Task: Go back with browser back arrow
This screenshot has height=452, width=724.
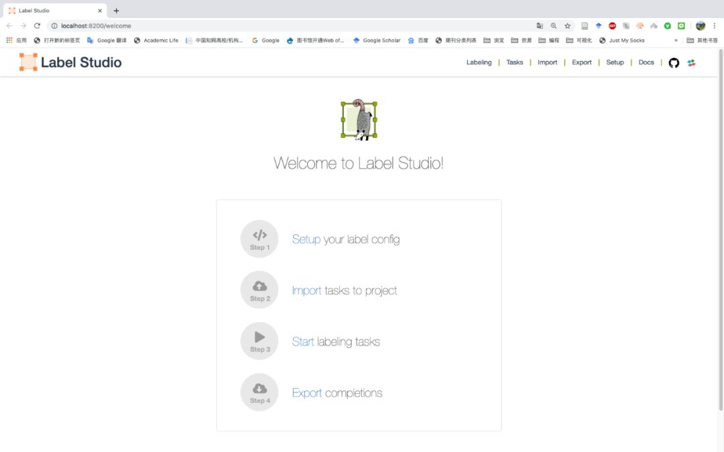Action: [9, 26]
